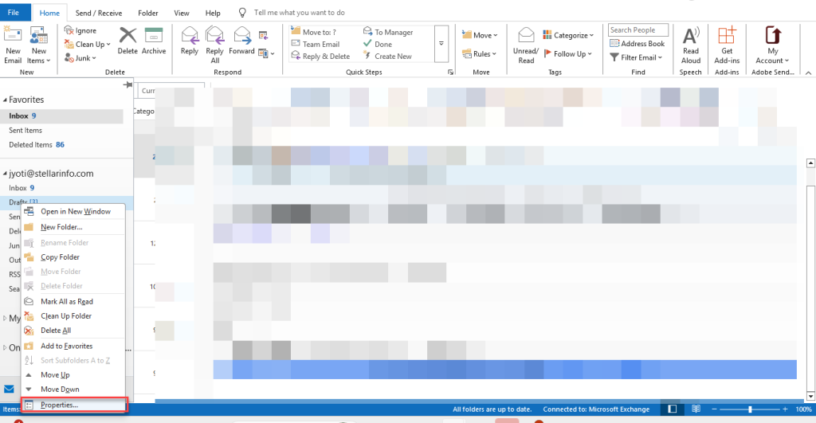The height and width of the screenshot is (423, 816).
Task: Open the Help tab
Action: coord(213,13)
